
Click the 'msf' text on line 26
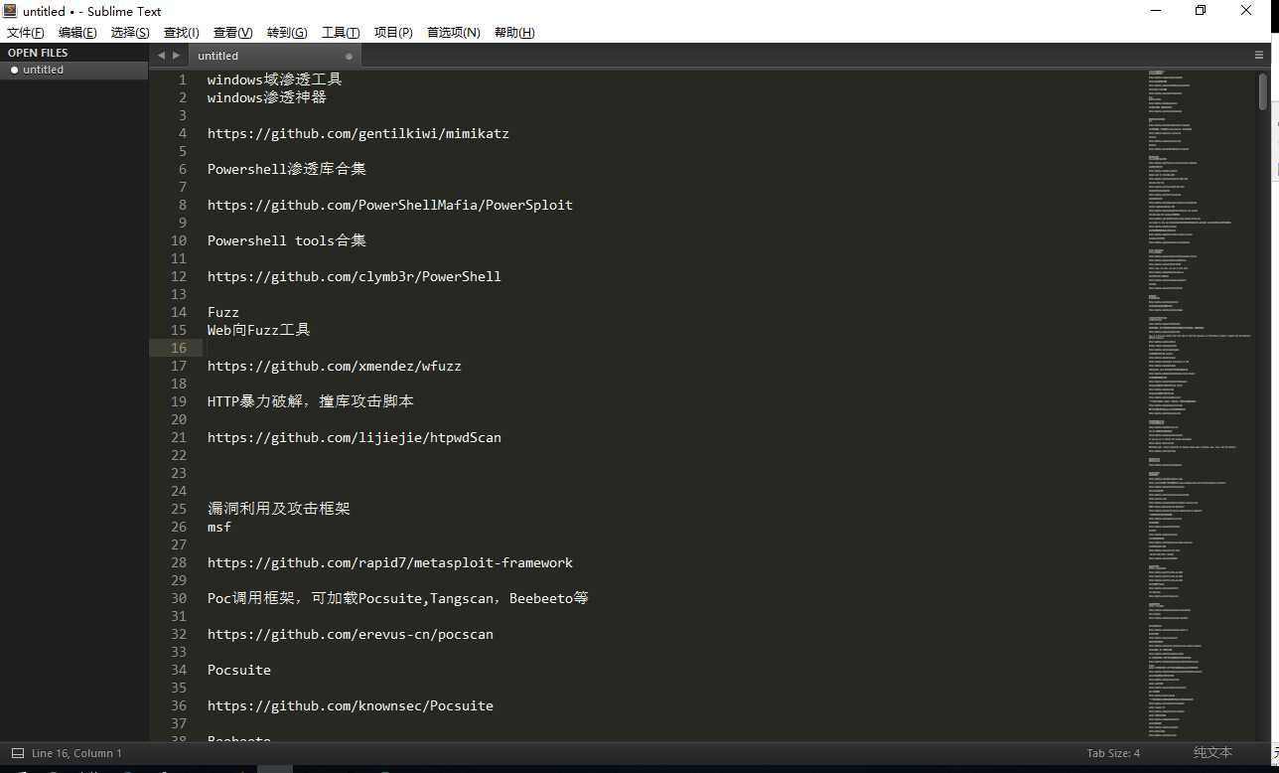pos(219,527)
